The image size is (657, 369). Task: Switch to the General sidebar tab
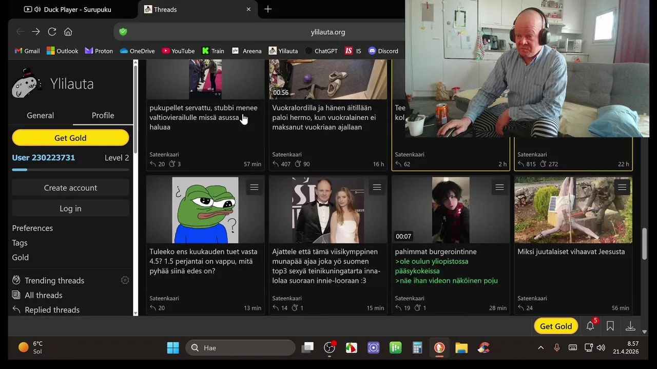click(x=40, y=115)
